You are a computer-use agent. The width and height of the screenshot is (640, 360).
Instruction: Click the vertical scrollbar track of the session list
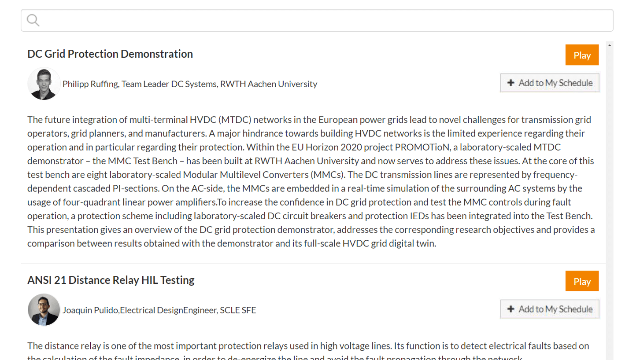[610, 202]
